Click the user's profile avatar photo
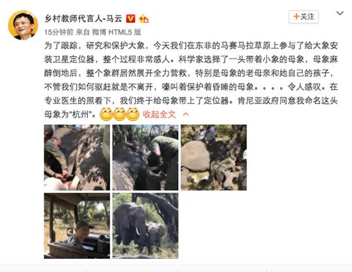This screenshot has width=352, height=272. (23, 25)
